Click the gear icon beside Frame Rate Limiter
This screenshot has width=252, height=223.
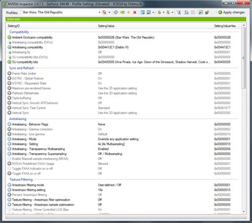point(10,73)
